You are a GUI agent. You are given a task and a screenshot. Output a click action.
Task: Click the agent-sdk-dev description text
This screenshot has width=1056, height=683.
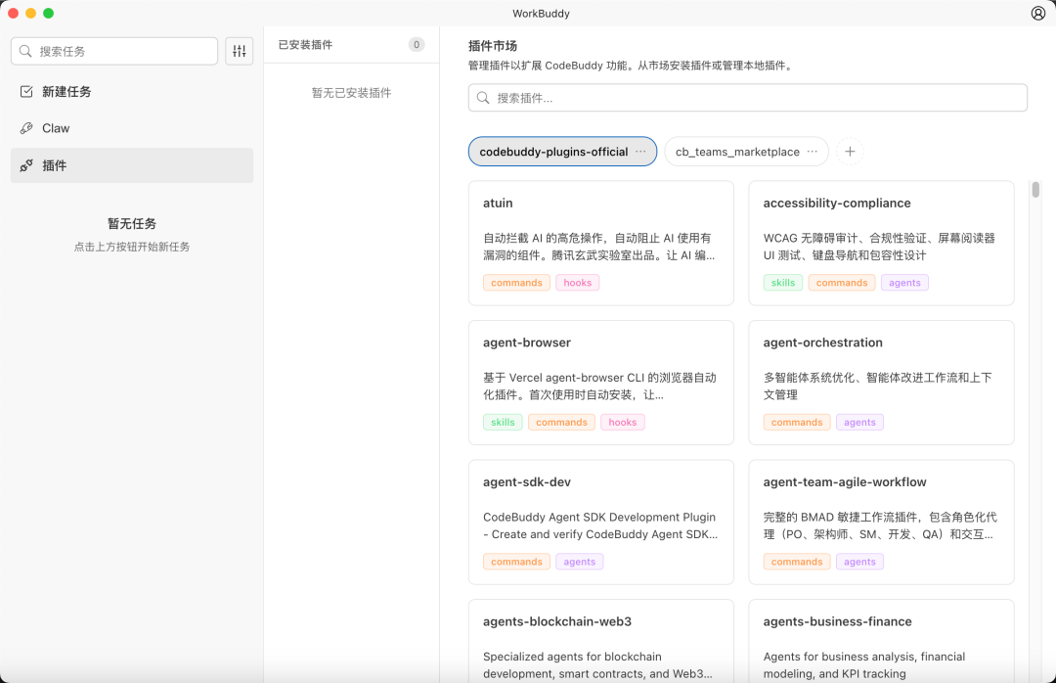[600, 525]
